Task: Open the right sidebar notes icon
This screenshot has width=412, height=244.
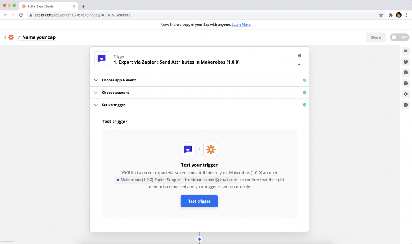Action: [x=406, y=51]
